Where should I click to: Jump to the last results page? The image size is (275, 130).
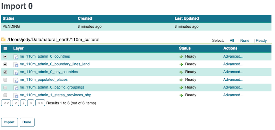click(x=40, y=103)
